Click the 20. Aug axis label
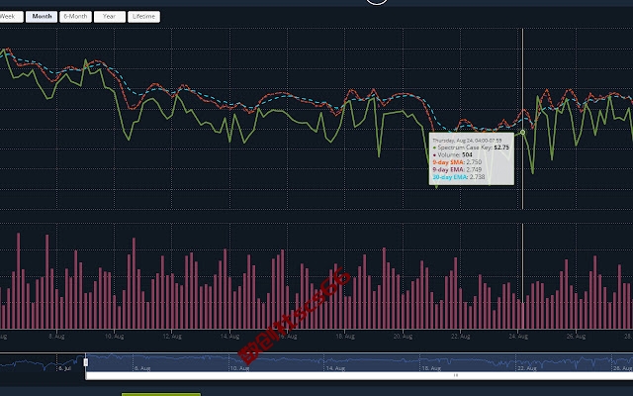The width and height of the screenshot is (633, 396). click(403, 337)
